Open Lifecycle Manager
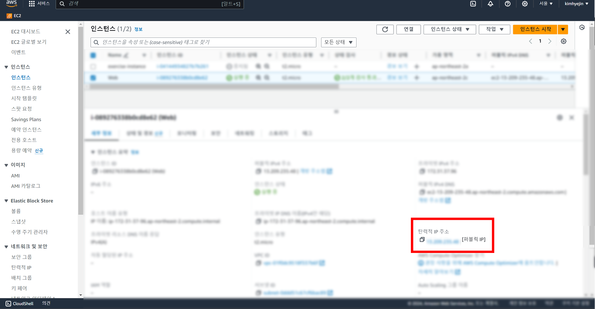This screenshot has width=595, height=309. click(29, 232)
